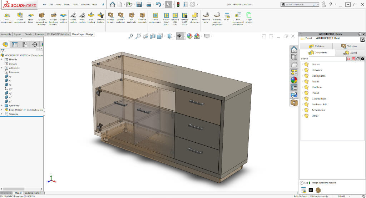Screen dimensions: 366x198
Task: Click the Save button
Action: pyautogui.click(x=139, y=4)
